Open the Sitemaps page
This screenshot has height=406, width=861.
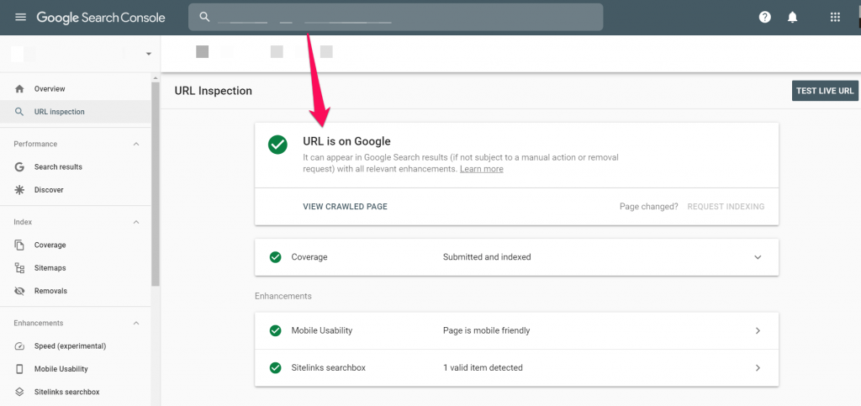75,268
